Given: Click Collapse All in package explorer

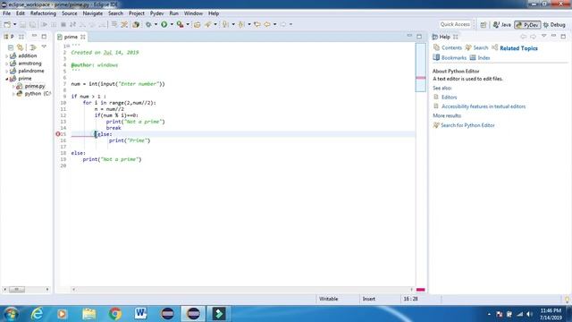Looking at the screenshot, I should point(11,47).
